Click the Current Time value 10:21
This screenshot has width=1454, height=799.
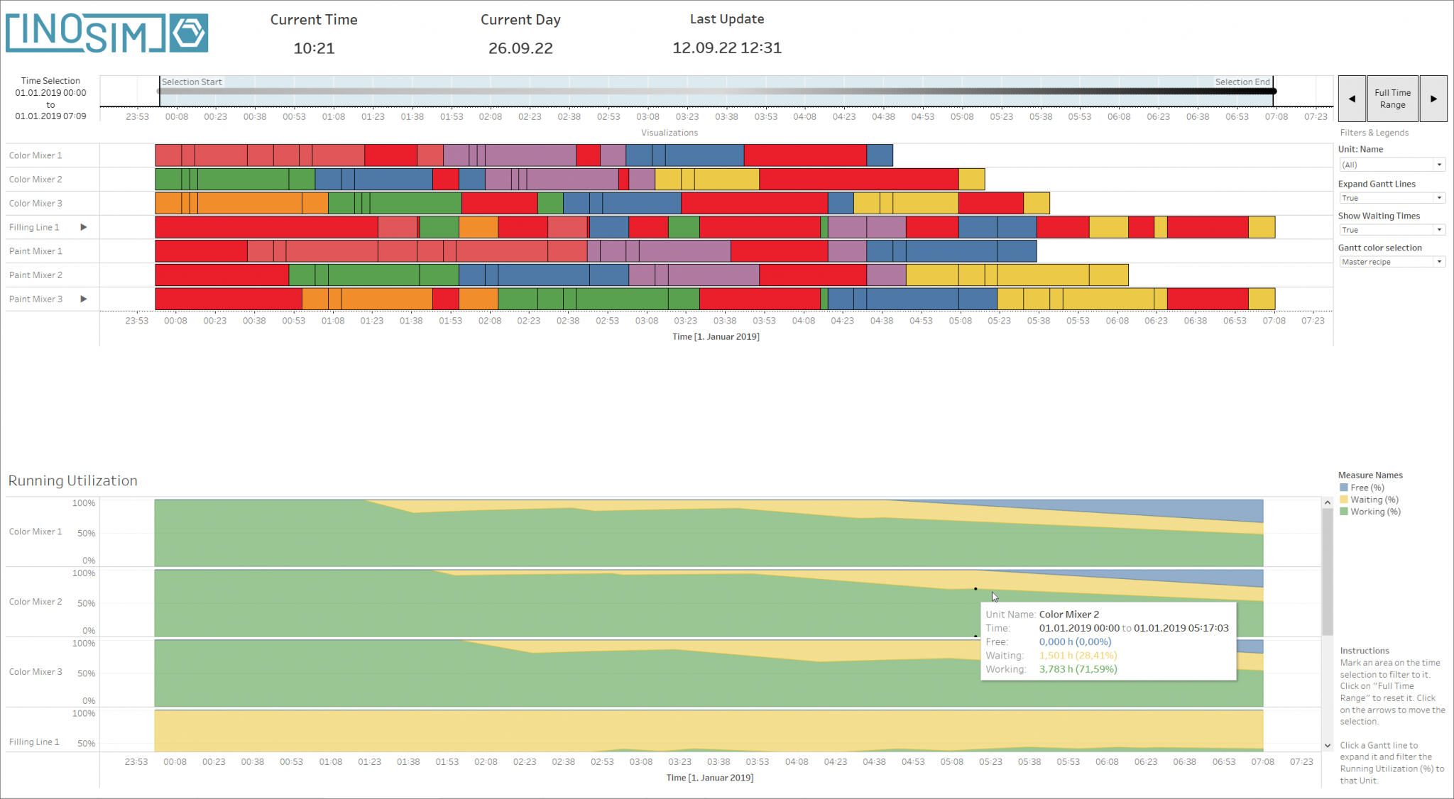(314, 48)
